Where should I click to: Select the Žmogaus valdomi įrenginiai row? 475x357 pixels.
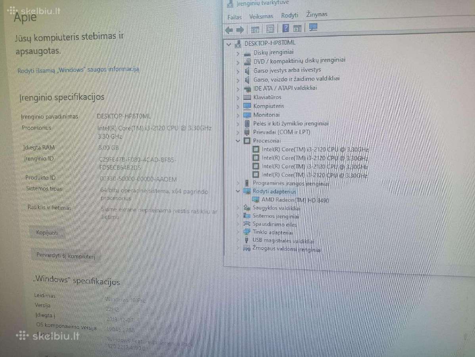click(287, 249)
